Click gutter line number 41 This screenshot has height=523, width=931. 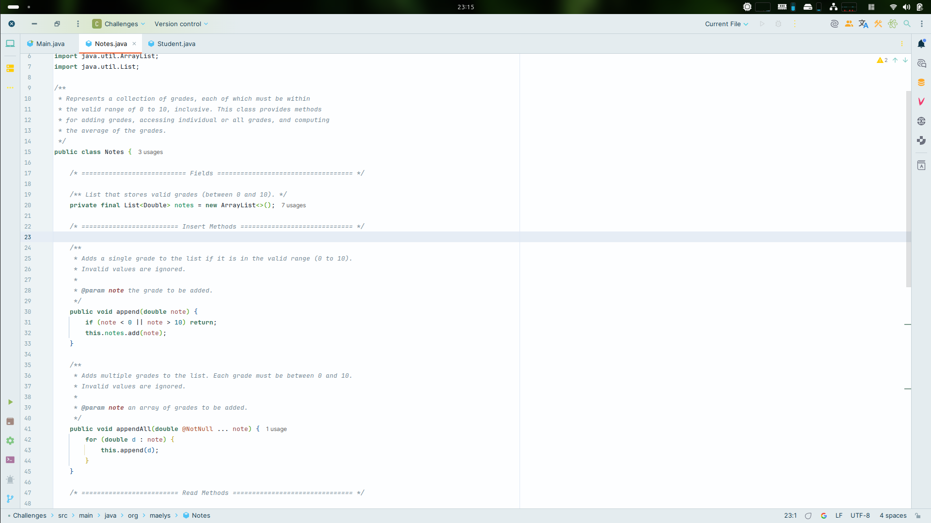click(28, 429)
